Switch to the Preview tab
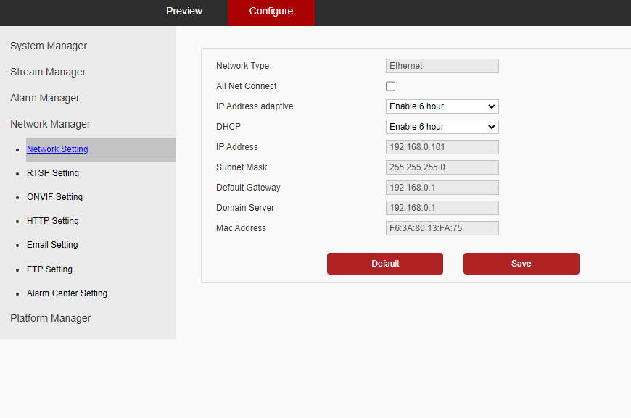 (184, 12)
